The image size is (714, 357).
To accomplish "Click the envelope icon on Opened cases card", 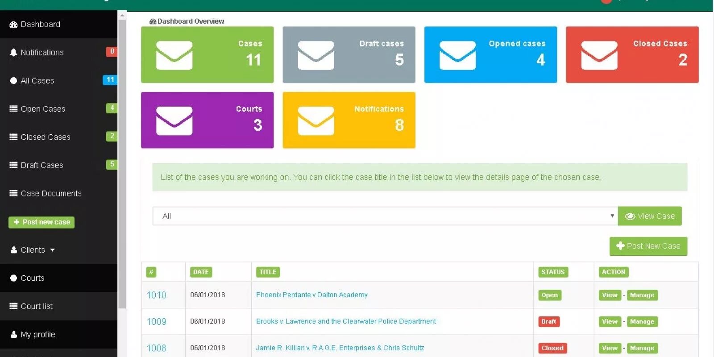I will pyautogui.click(x=457, y=55).
